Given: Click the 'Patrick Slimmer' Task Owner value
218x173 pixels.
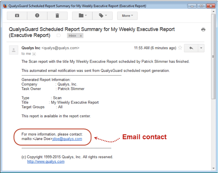Looking at the screenshot, I should [x=71, y=89].
